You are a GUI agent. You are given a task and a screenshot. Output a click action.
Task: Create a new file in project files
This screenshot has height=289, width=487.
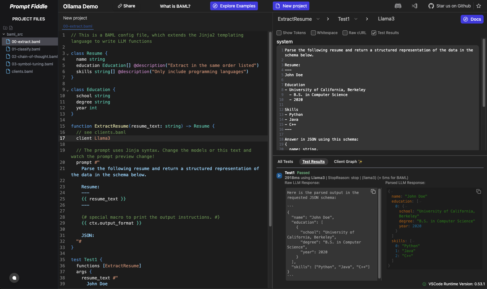(11, 28)
